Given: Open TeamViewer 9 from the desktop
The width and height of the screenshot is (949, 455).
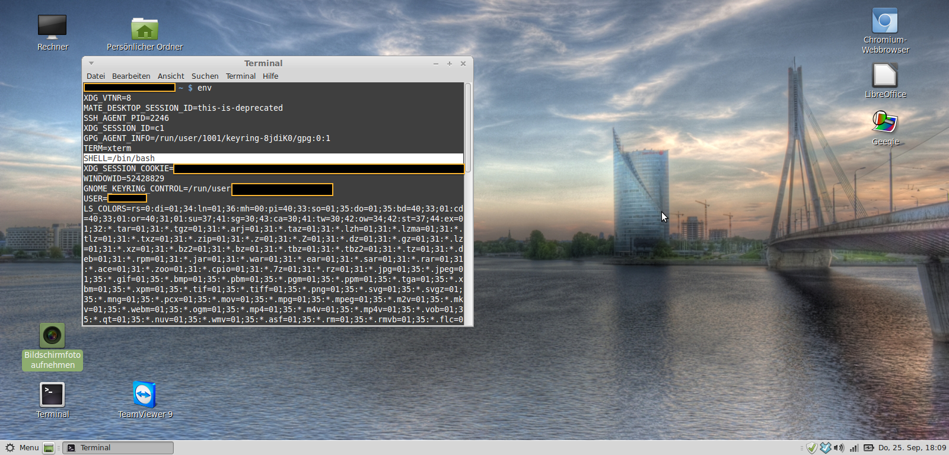Looking at the screenshot, I should (x=144, y=395).
